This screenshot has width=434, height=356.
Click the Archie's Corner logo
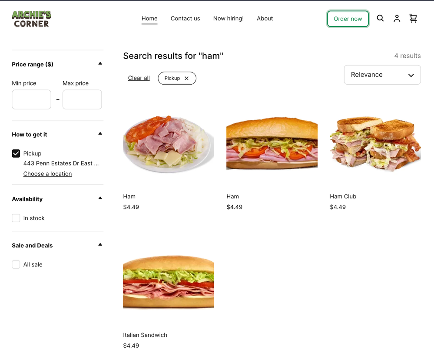pos(31,19)
